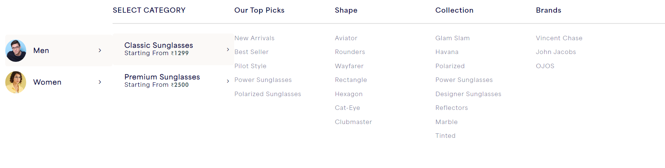Select Premium Sunglasses category
This screenshot has width=665, height=168.
pyautogui.click(x=173, y=81)
